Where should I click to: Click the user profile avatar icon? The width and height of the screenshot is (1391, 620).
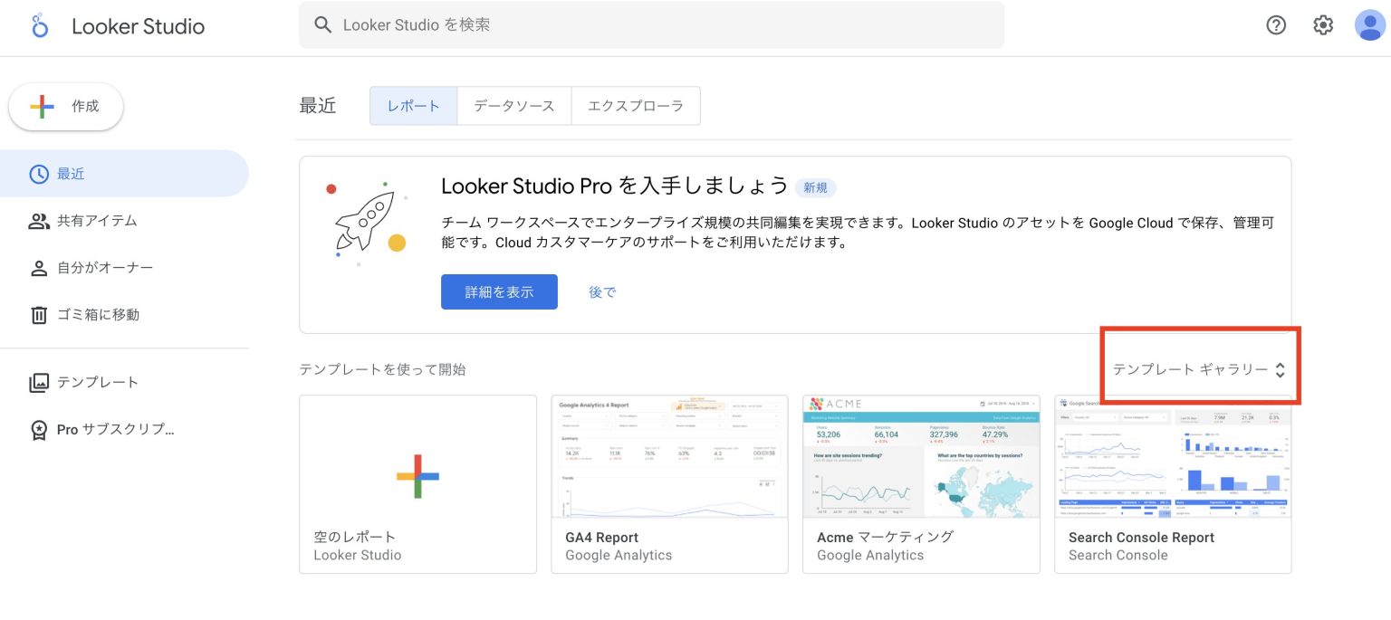tap(1369, 25)
